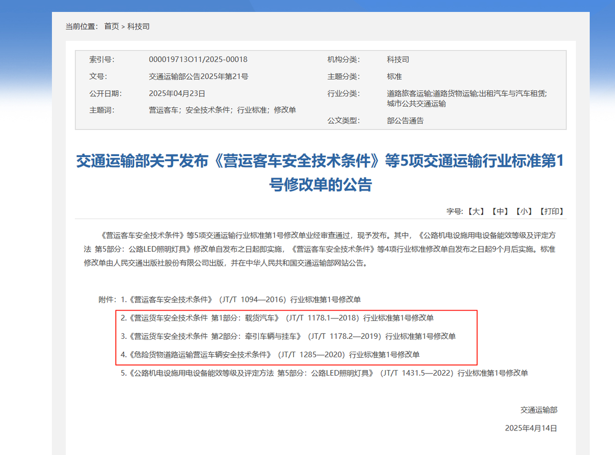Click the 公开日期 label
The image size is (615, 455).
click(106, 93)
